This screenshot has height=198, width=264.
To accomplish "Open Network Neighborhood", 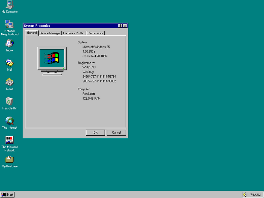I will point(9,26).
